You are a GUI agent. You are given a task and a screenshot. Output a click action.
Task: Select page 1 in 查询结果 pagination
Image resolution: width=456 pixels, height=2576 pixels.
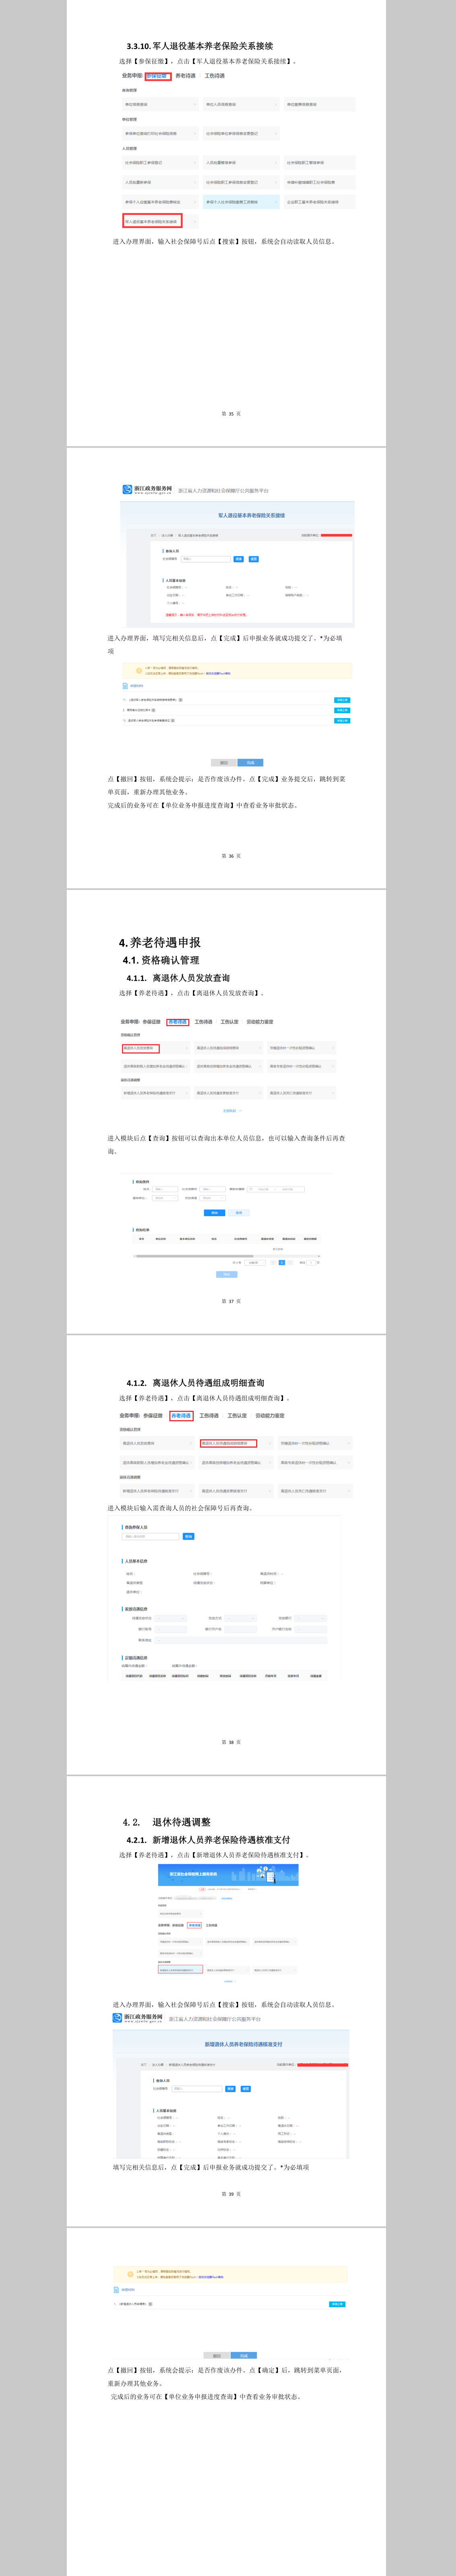pyautogui.click(x=282, y=1262)
